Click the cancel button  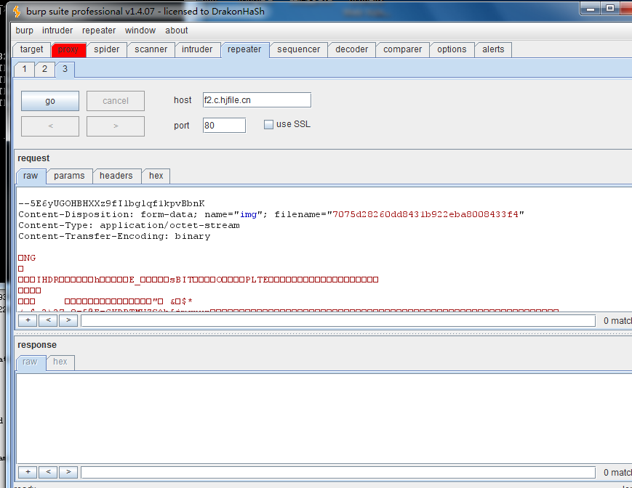[x=116, y=101]
